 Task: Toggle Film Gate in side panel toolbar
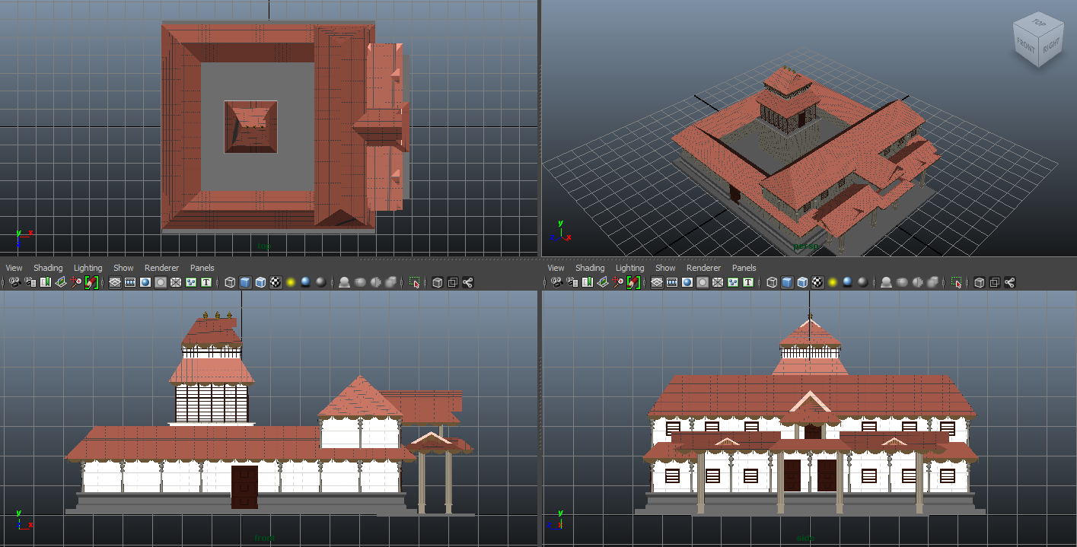pos(672,282)
